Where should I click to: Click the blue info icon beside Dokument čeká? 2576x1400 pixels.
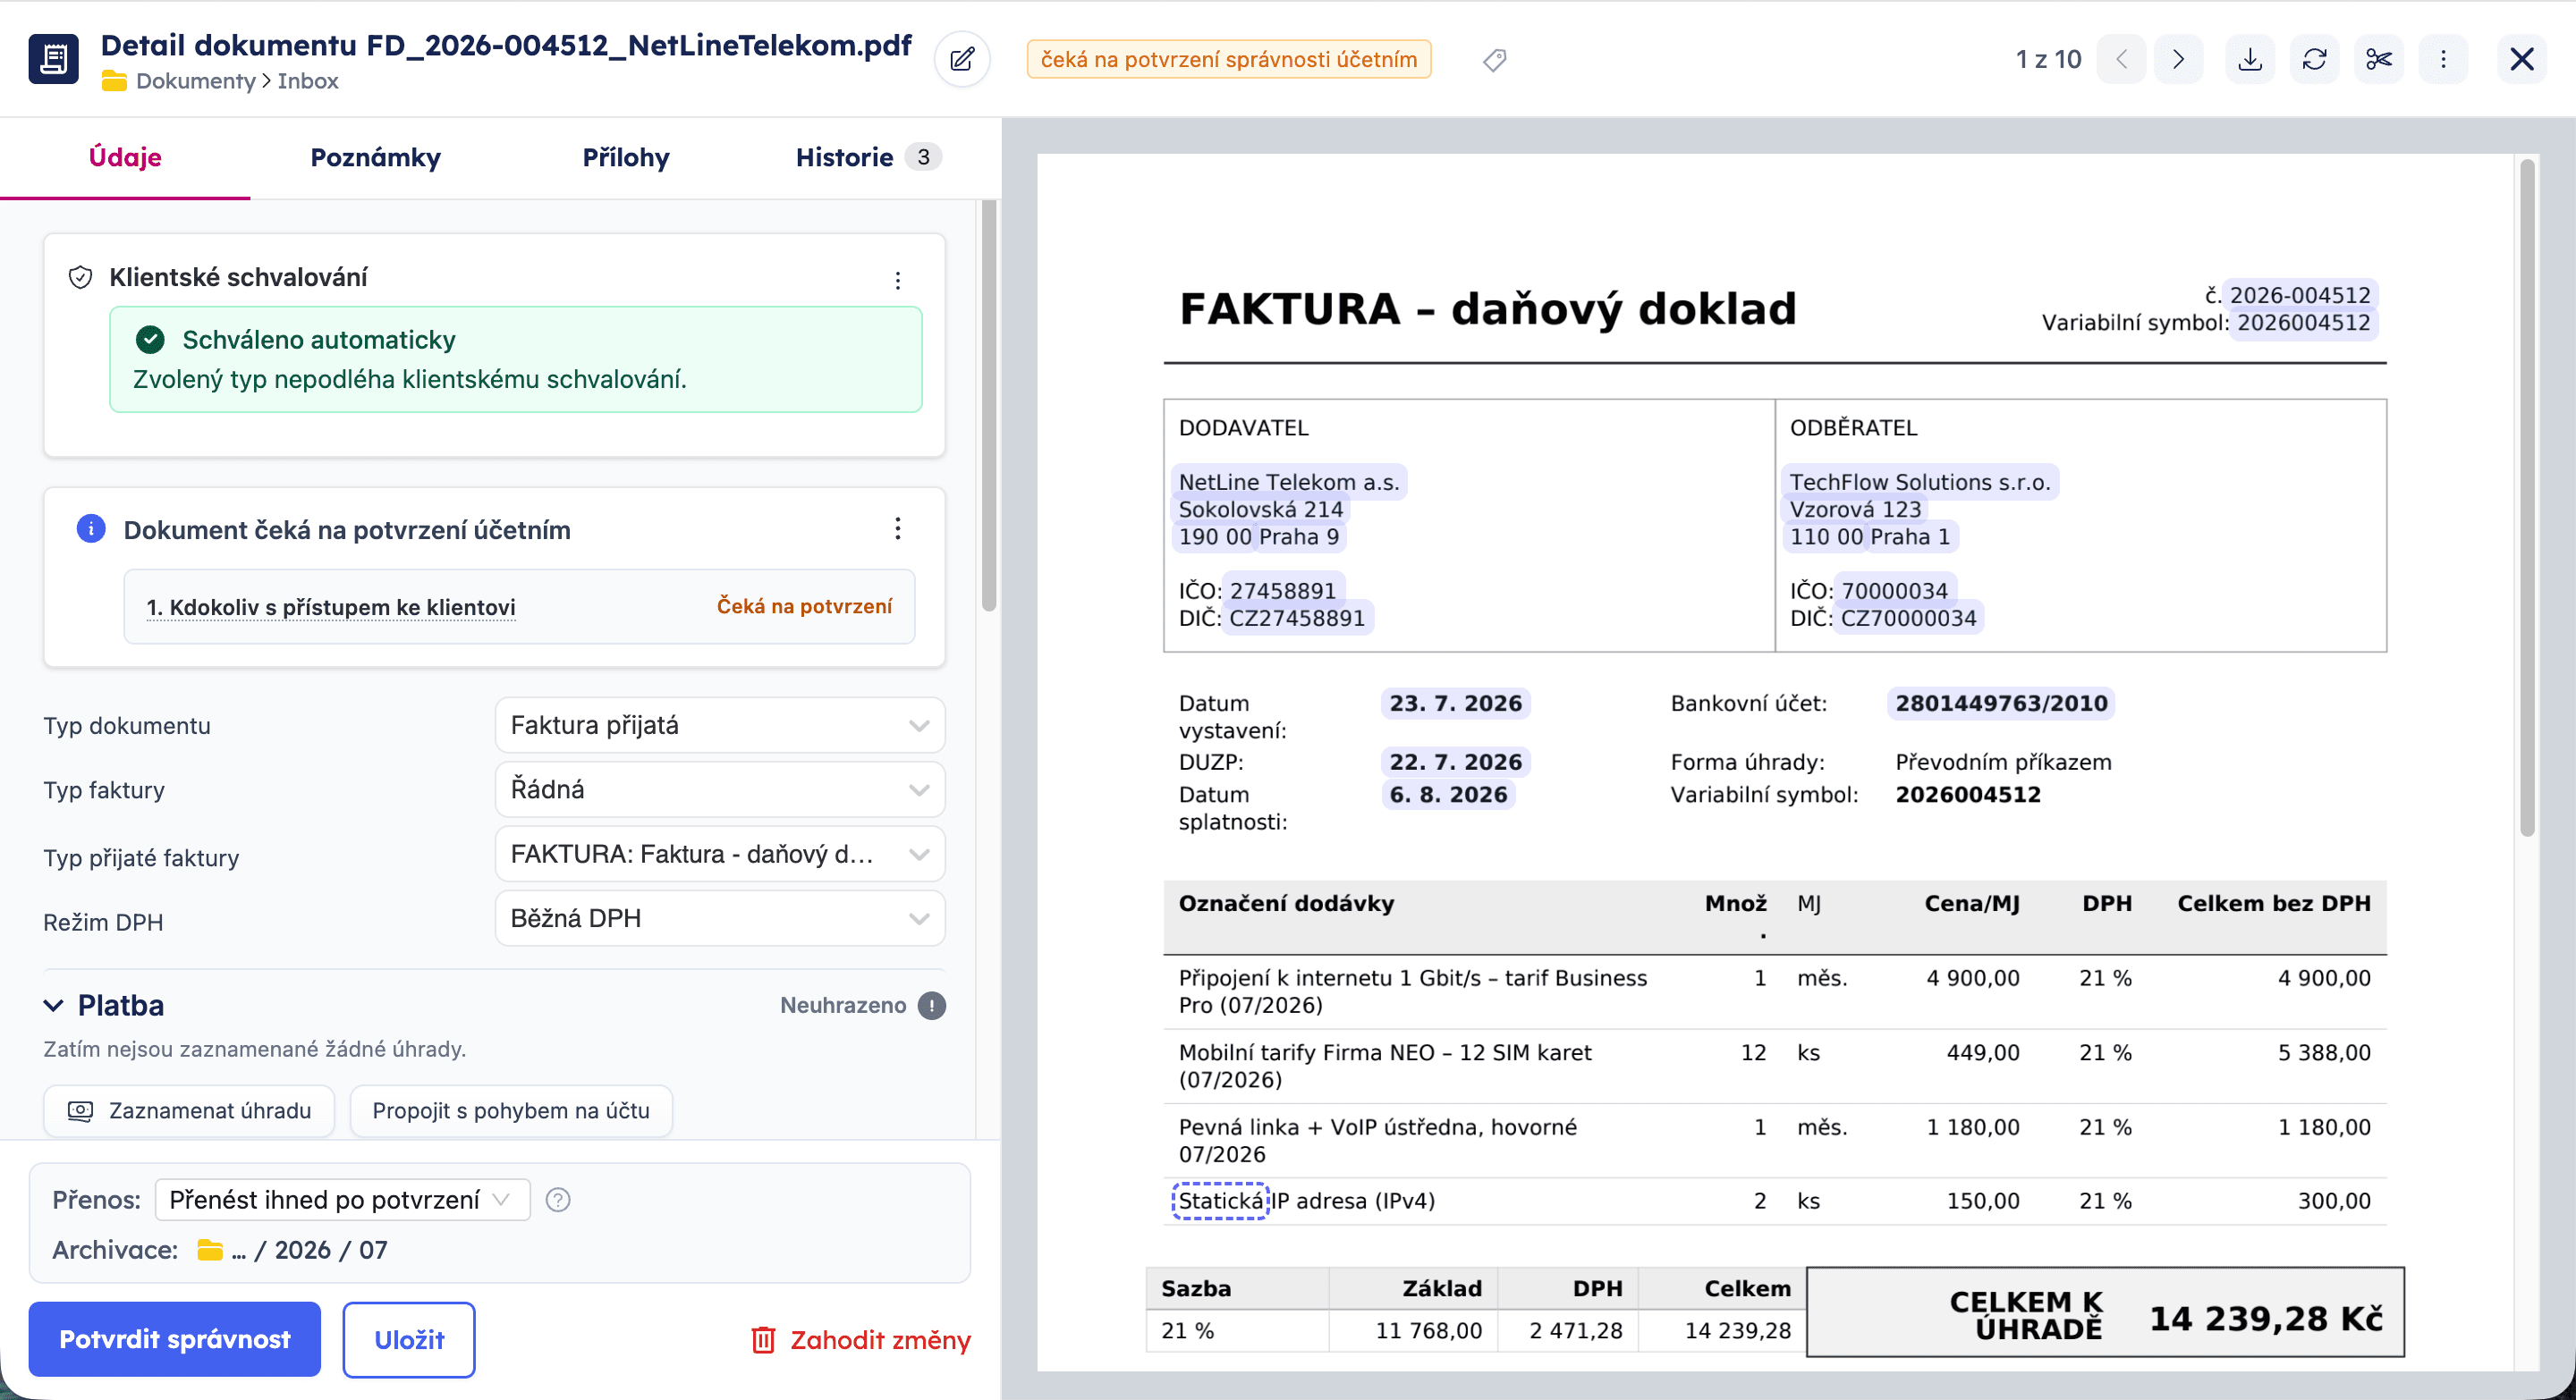(91, 528)
